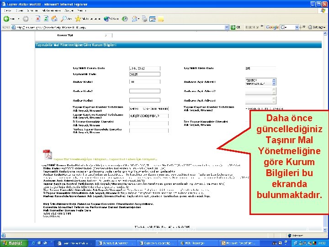Click the Internet Explorer quick launch icon
The image size is (329, 247).
coord(33,243)
